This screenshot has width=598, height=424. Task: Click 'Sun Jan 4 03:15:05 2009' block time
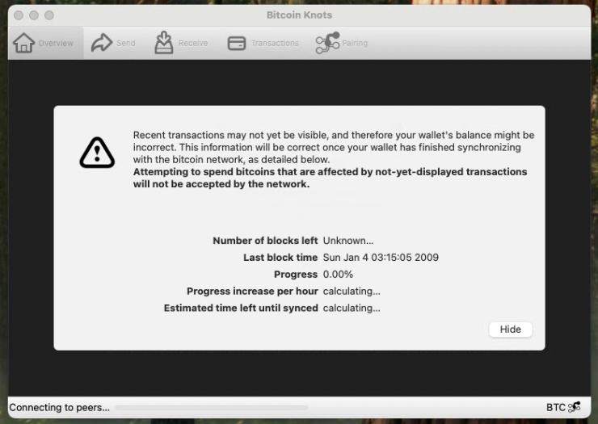381,258
